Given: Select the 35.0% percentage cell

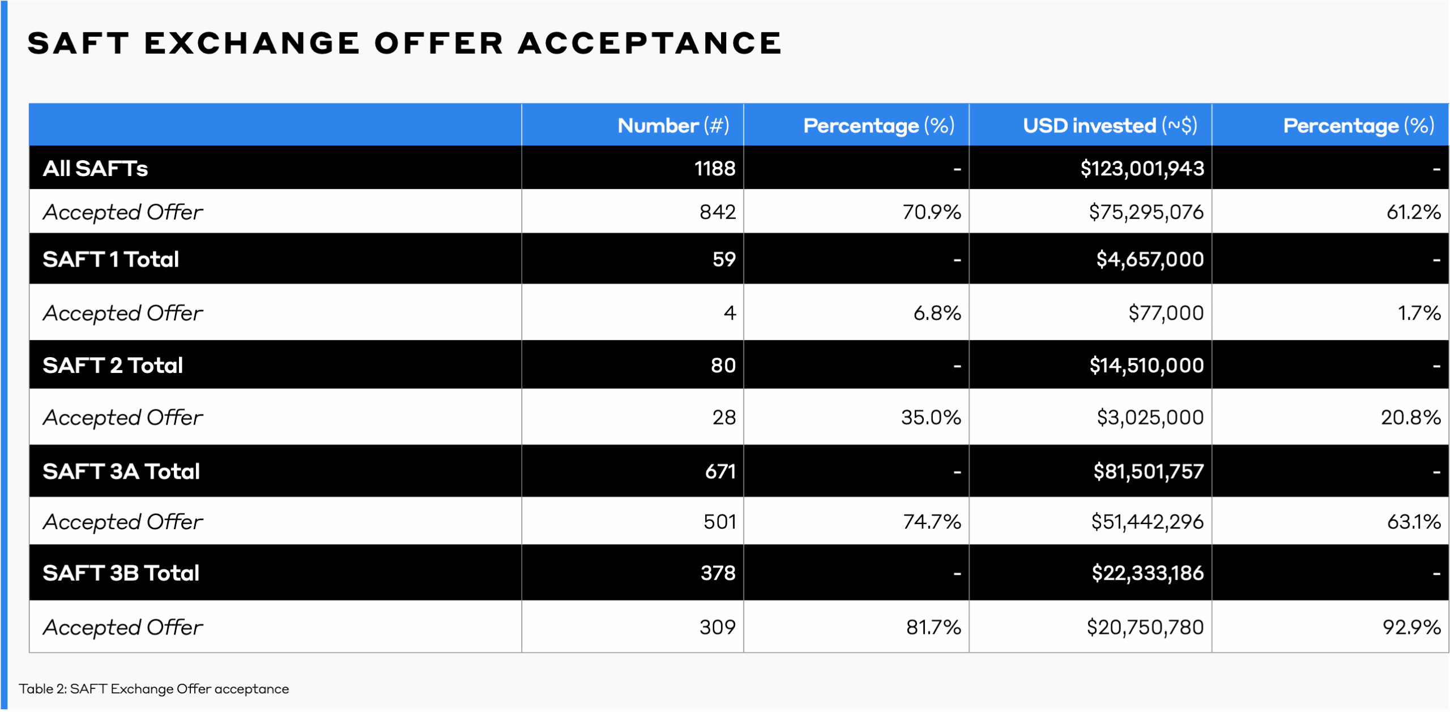Looking at the screenshot, I should click(x=931, y=418).
